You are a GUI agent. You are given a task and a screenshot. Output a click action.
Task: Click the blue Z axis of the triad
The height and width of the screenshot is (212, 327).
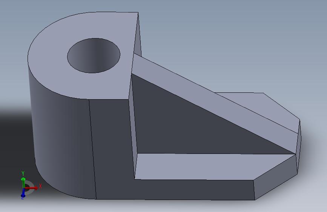coord(23,193)
